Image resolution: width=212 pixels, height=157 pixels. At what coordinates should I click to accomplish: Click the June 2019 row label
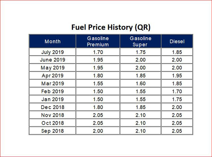[x=52, y=60]
